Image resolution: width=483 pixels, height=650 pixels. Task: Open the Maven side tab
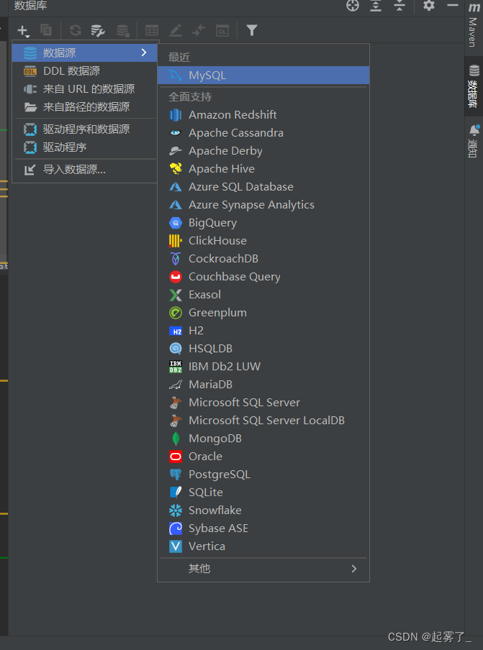point(474,26)
